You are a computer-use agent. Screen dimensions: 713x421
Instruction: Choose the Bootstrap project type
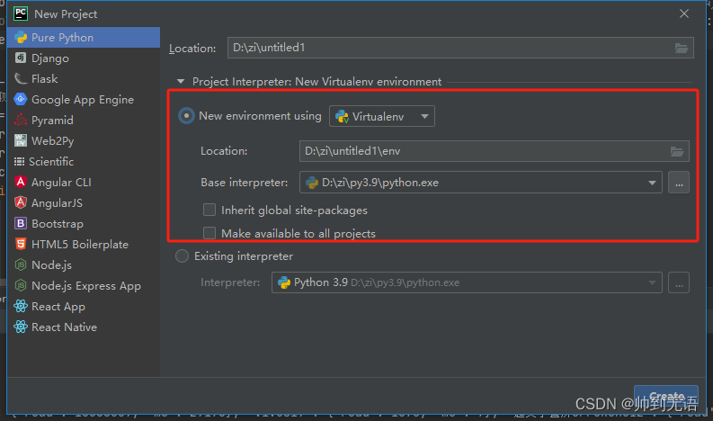pyautogui.click(x=84, y=223)
